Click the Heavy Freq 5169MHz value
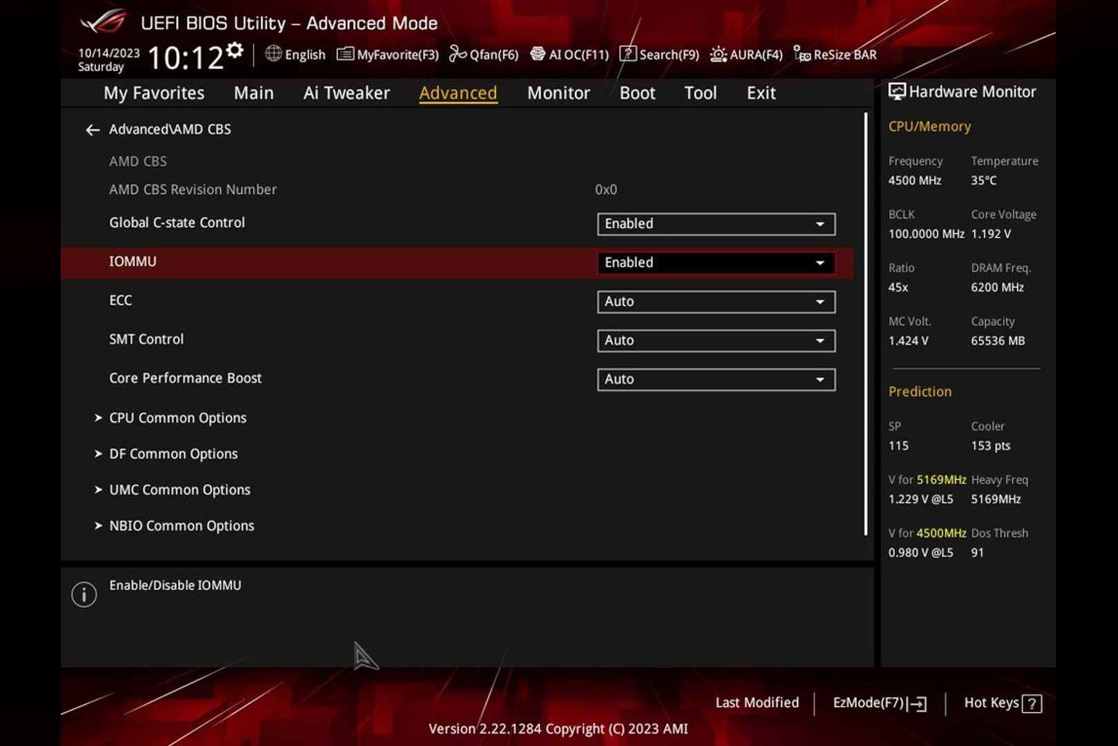Screen dimensions: 1118x746 coord(996,499)
